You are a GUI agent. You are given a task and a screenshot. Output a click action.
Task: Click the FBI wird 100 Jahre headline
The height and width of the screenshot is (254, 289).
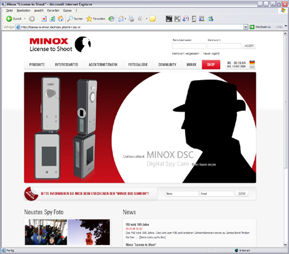[x=137, y=224]
